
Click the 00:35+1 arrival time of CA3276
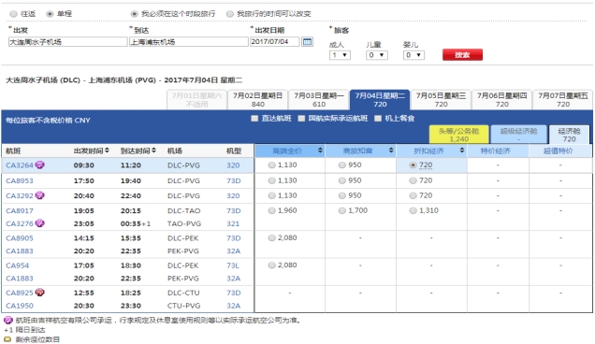[136, 223]
